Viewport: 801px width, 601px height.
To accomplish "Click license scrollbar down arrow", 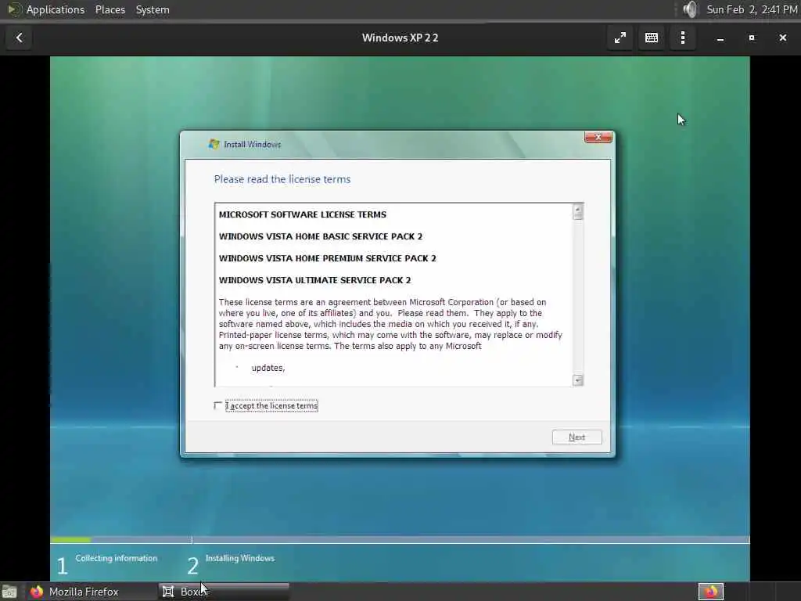I will [578, 380].
